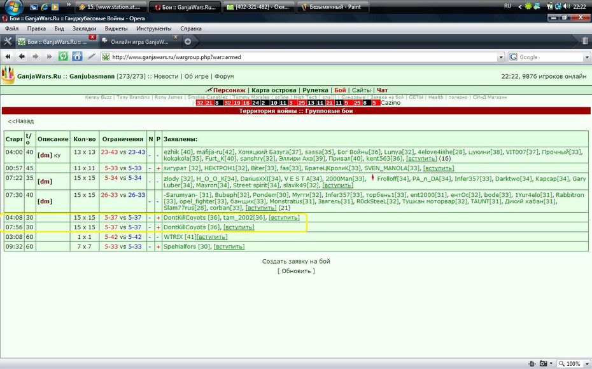Click the wand icon in the address toolbar
Image resolution: width=592 pixels, height=369 pixels.
[x=91, y=57]
